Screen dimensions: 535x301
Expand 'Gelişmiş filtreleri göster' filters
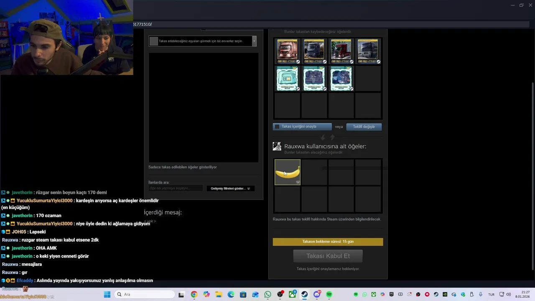230,189
